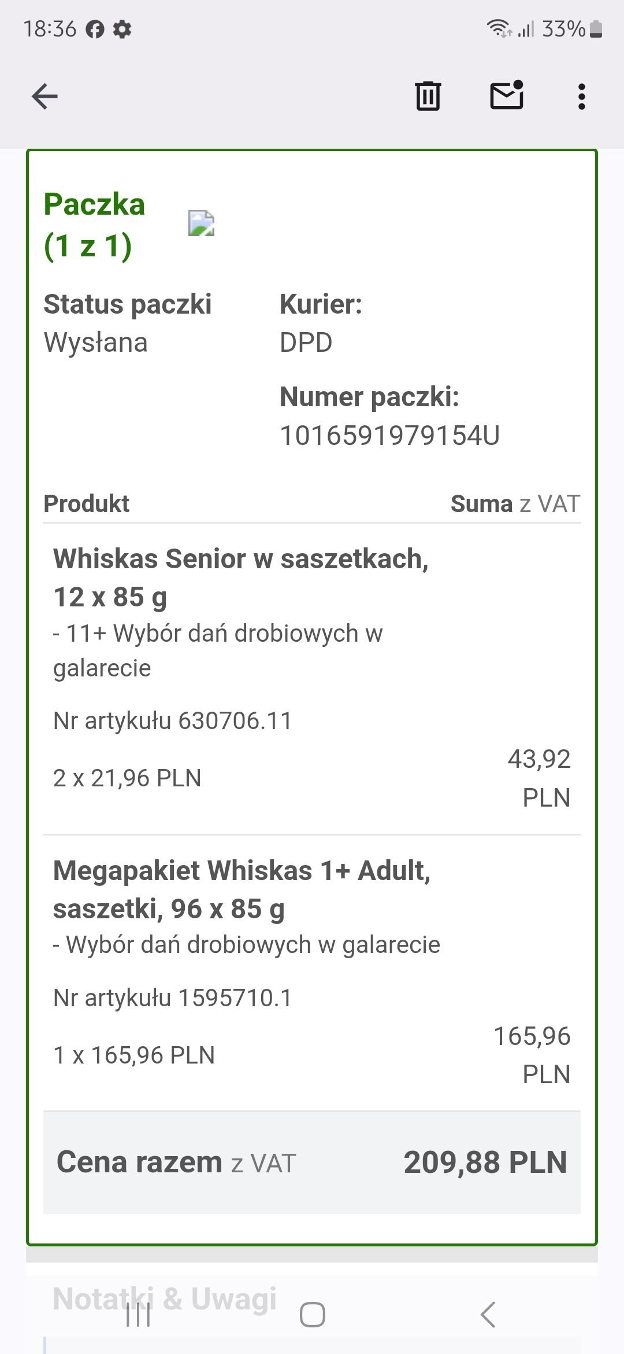Tap the Android home button
The height and width of the screenshot is (1354, 624).
[312, 1315]
